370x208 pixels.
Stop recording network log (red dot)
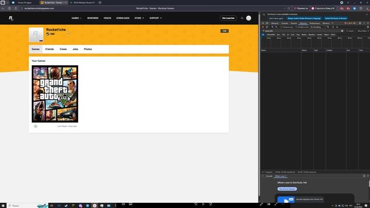[x=263, y=27]
